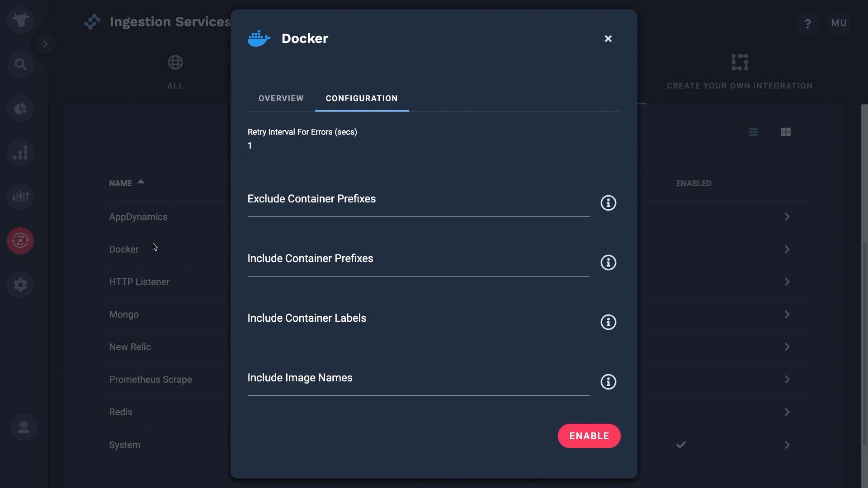Image resolution: width=868 pixels, height=488 pixels.
Task: Click the bull logo in the sidebar
Action: 20,20
